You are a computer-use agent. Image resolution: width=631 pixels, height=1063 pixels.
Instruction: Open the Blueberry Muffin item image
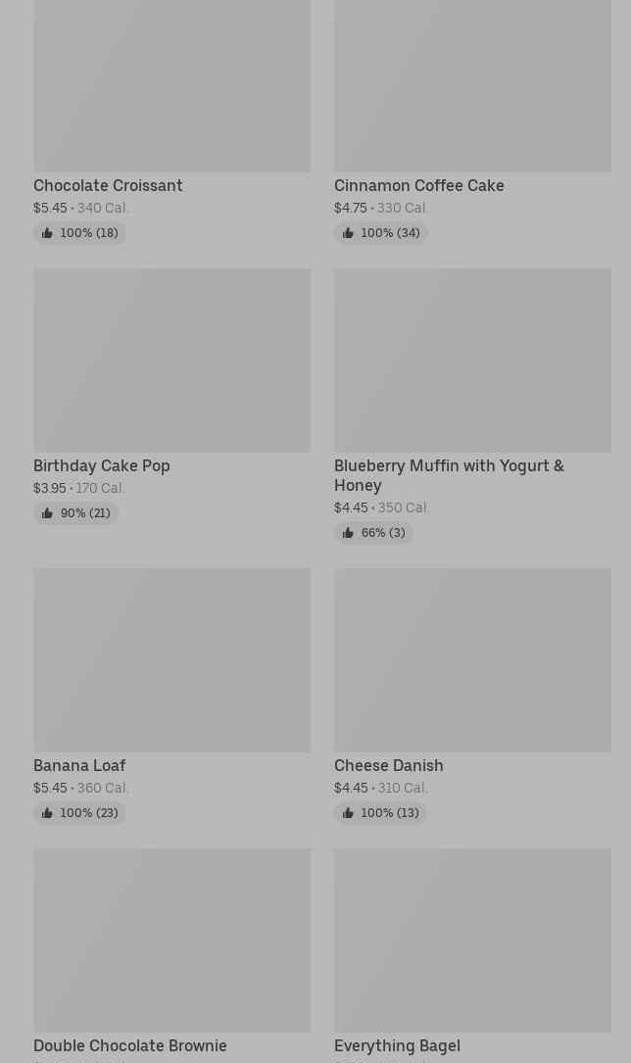click(472, 361)
